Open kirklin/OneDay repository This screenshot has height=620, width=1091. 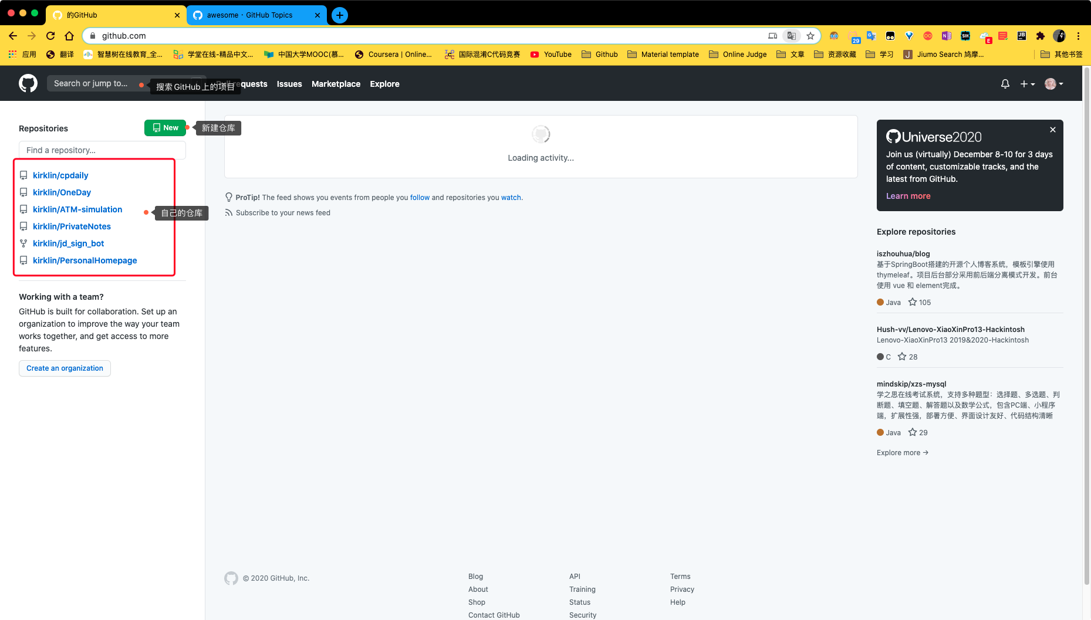tap(62, 192)
